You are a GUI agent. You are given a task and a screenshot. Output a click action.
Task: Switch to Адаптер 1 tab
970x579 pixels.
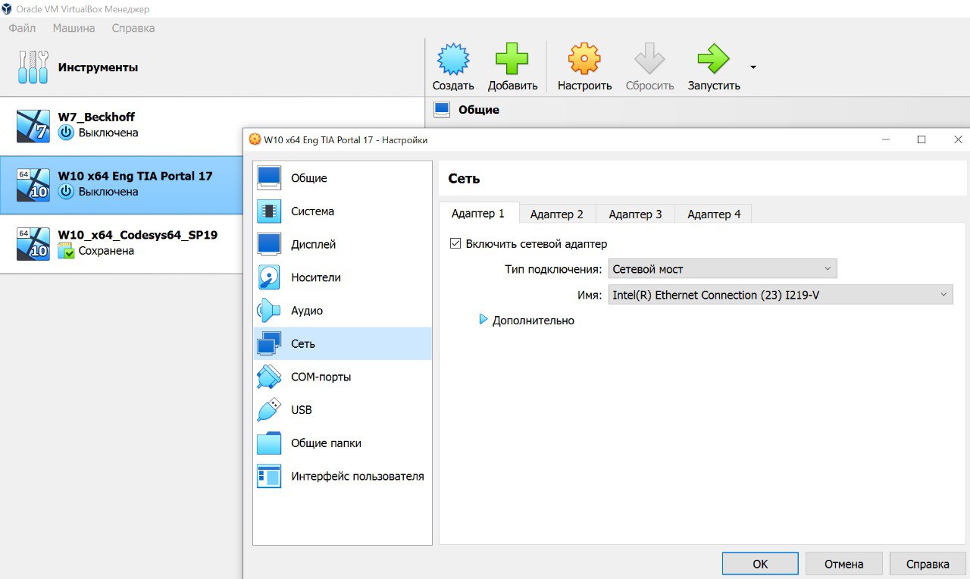478,213
